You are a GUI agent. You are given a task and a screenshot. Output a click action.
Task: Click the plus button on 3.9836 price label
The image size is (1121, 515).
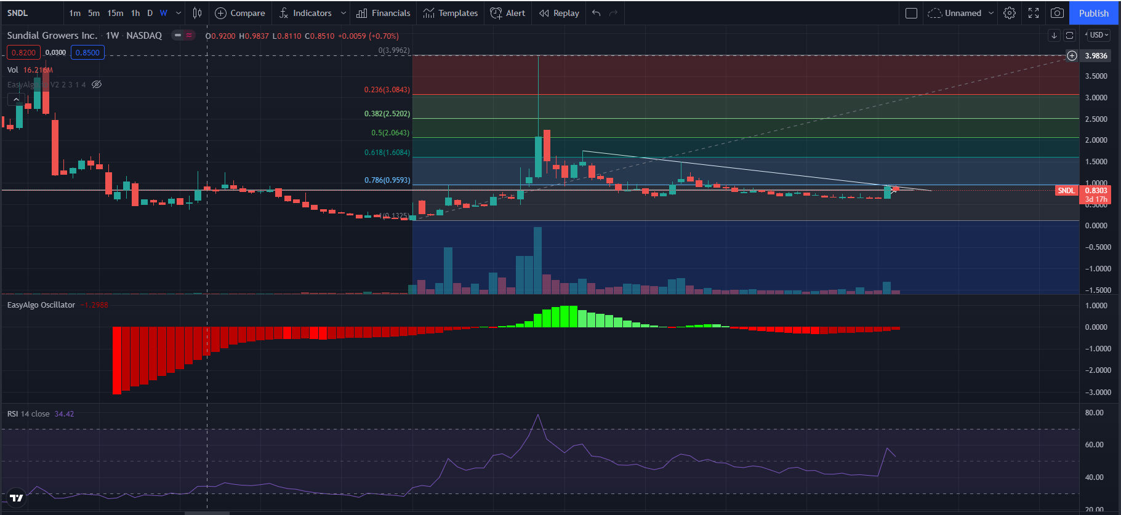coord(1072,56)
